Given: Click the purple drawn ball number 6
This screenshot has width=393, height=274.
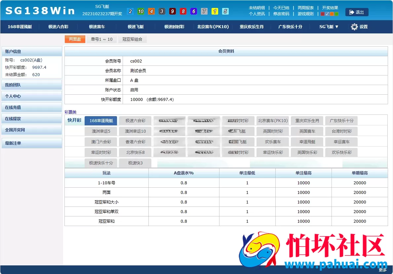Looking at the screenshot, I should pos(193,11).
